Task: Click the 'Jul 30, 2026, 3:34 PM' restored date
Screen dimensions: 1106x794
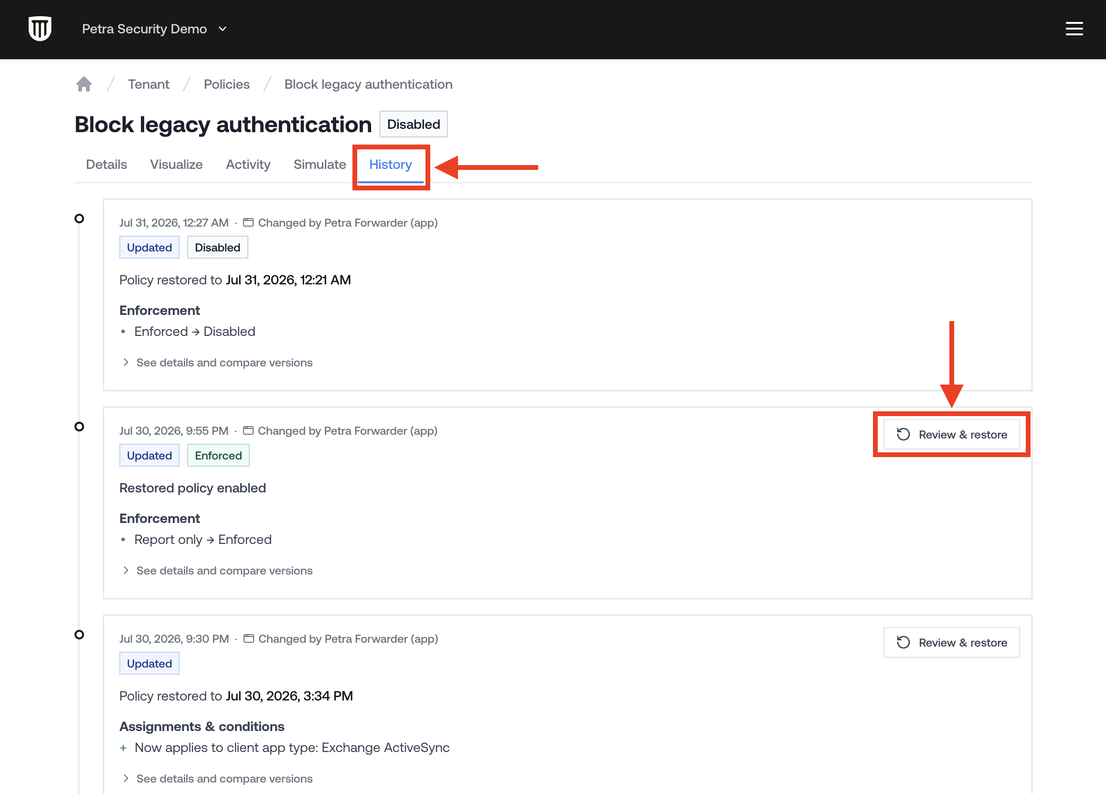Action: (289, 696)
